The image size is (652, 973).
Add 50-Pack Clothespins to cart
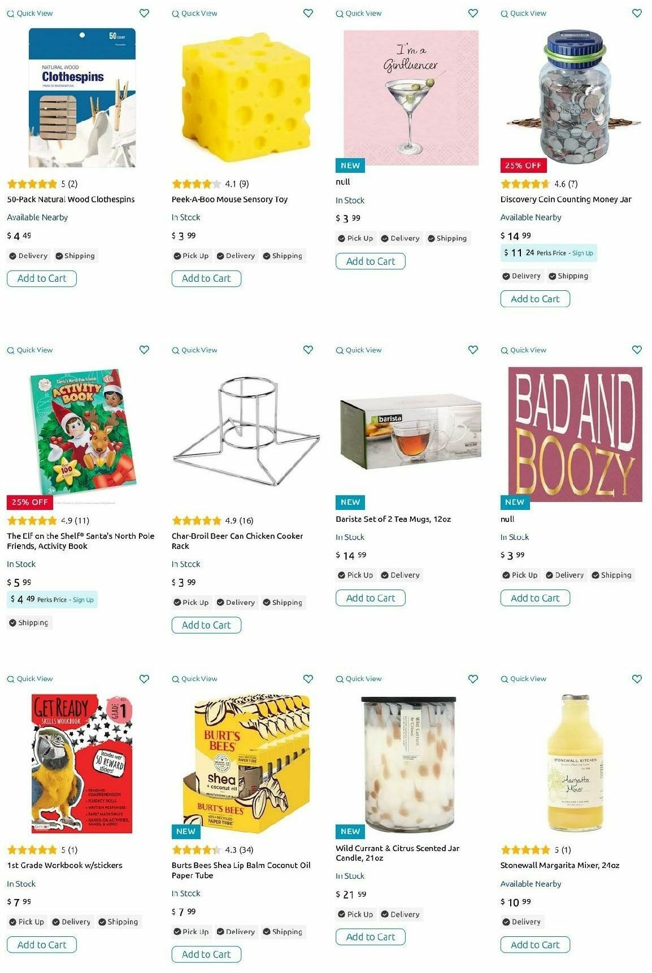click(x=42, y=278)
